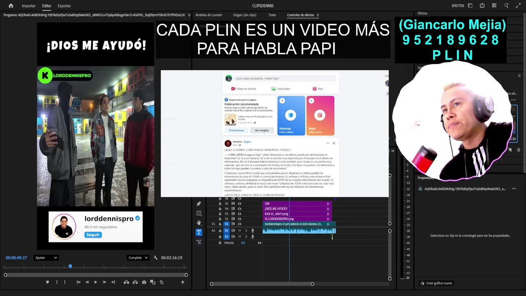The height and width of the screenshot is (296, 526).
Task: Open the Completa playback resolution dropdown
Action: 138,258
